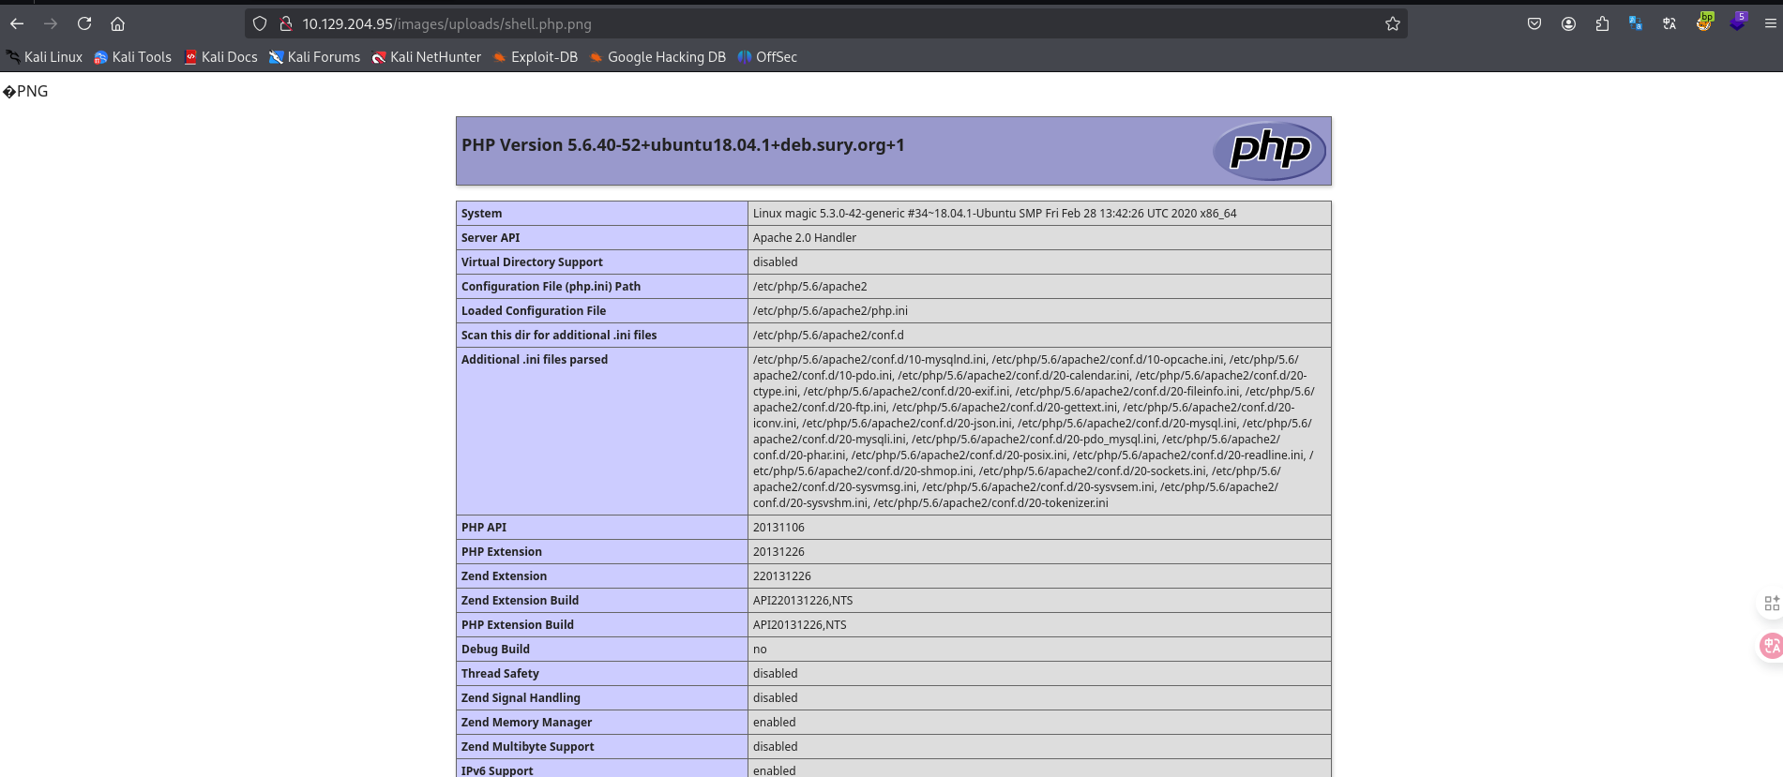The height and width of the screenshot is (777, 1783).
Task: Open the Kali Forums bookmark
Action: pos(314,57)
